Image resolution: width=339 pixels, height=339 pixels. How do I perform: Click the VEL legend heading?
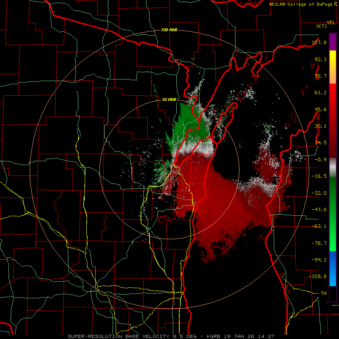pos(331,23)
